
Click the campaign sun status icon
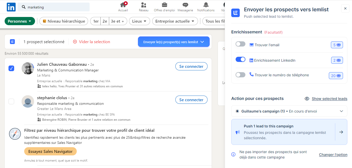237,111
